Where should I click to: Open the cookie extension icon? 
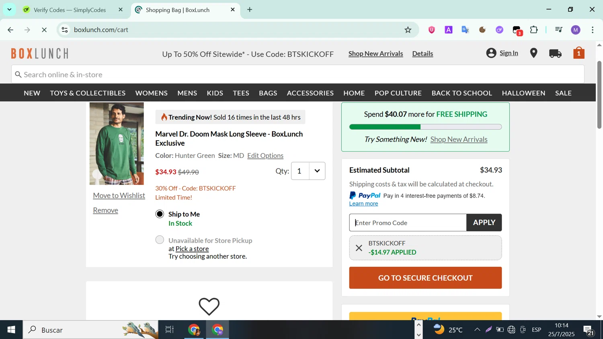482,30
